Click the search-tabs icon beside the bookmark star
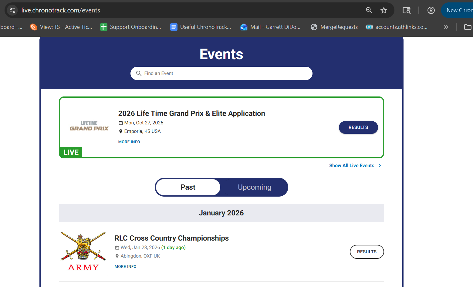473x287 pixels. pyautogui.click(x=406, y=10)
